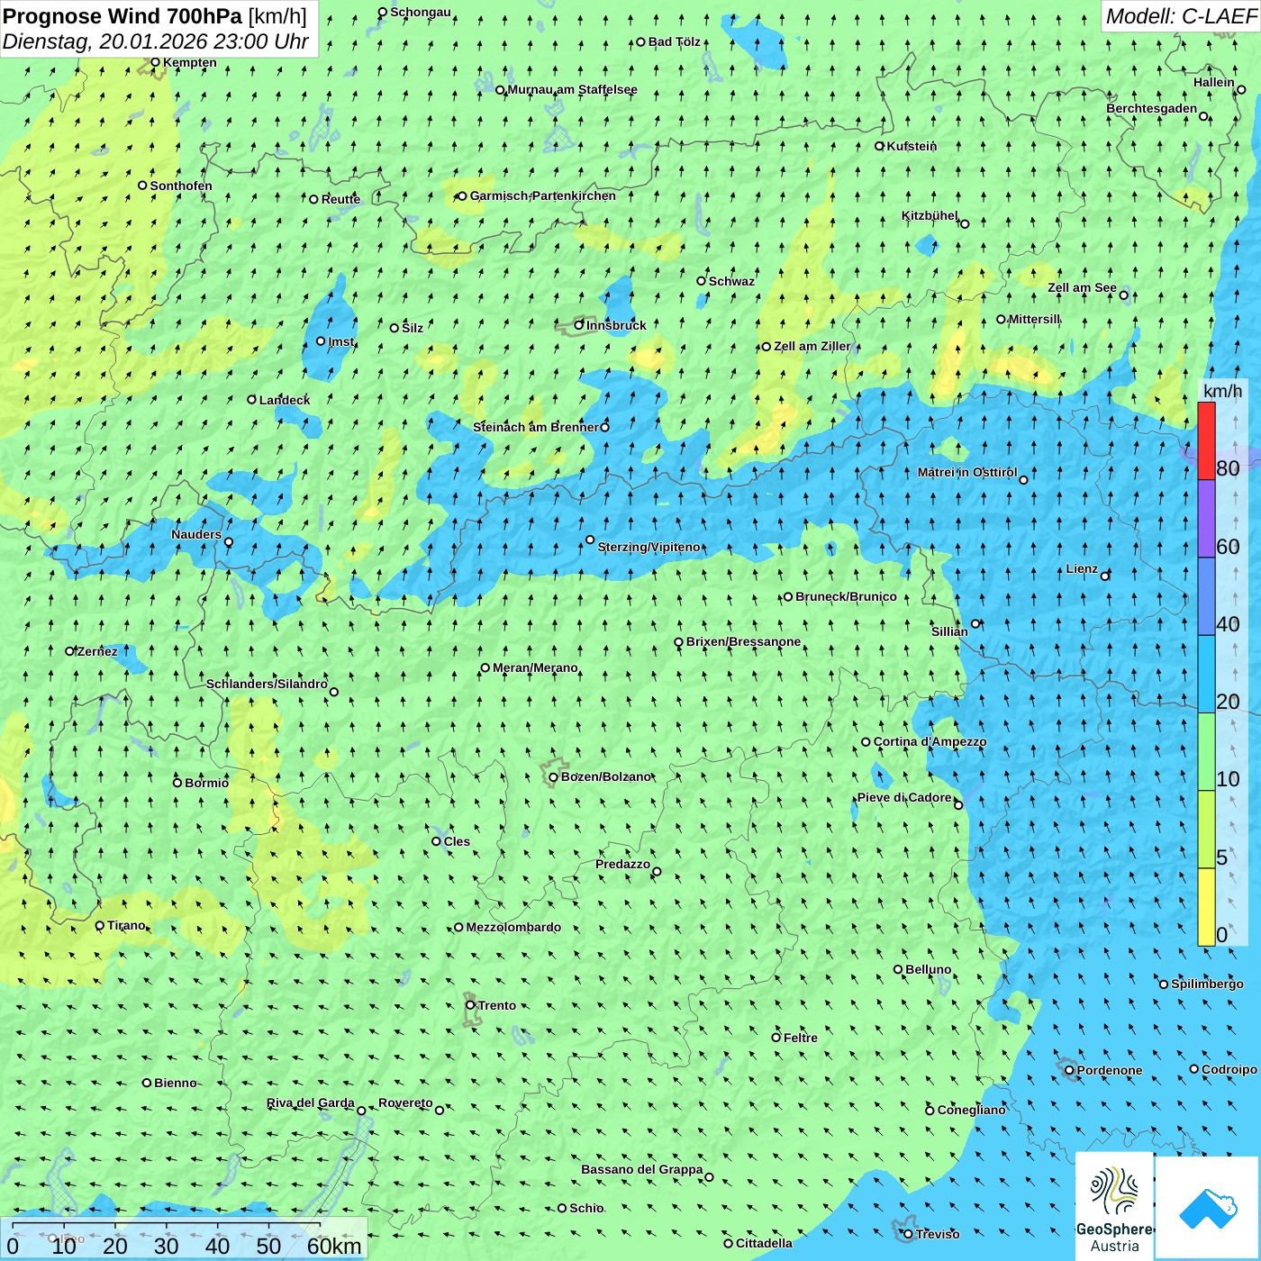
Task: Click the 'Feltre' label
Action: click(x=800, y=1038)
